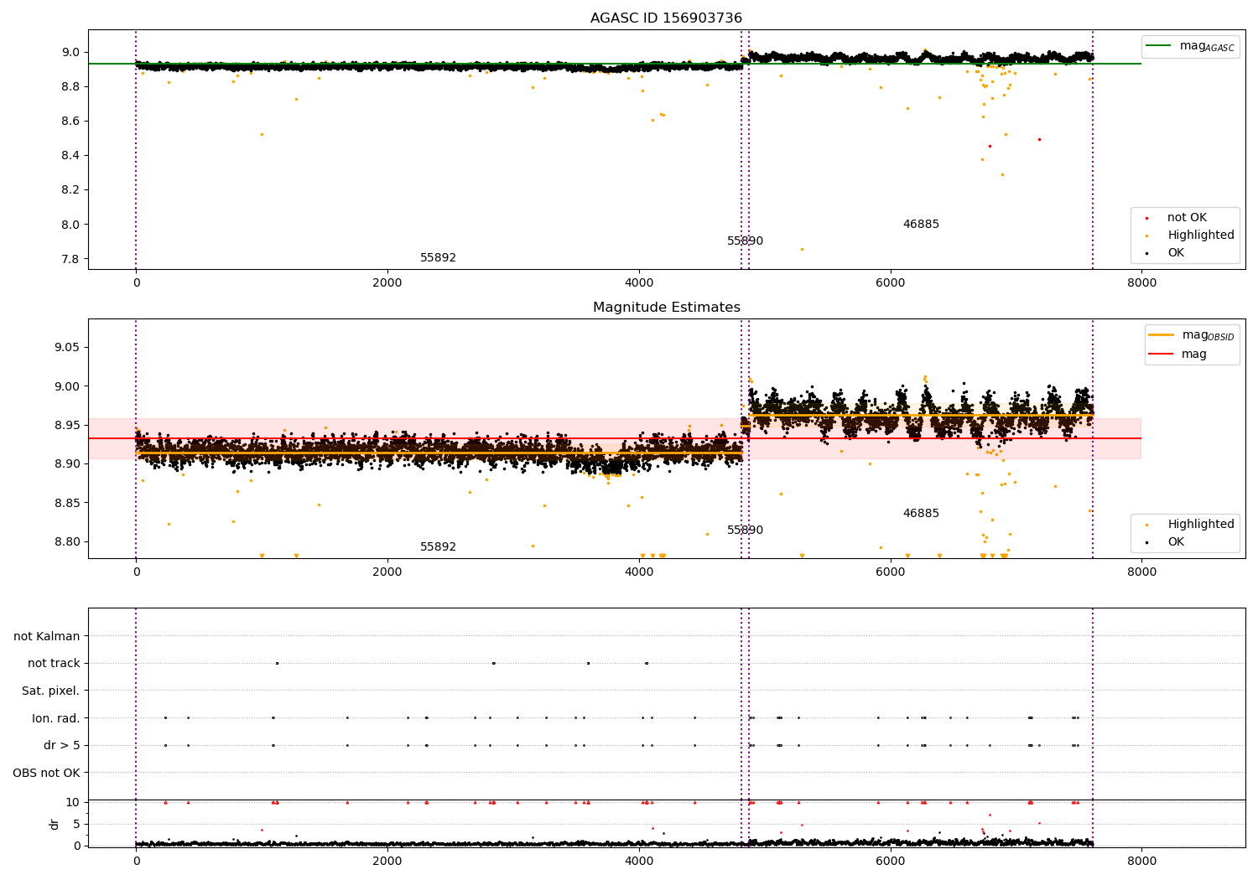The image size is (1258, 880).
Task: Click x-tick '8000' under Magnitude Estimates plot
Action: 1141,572
